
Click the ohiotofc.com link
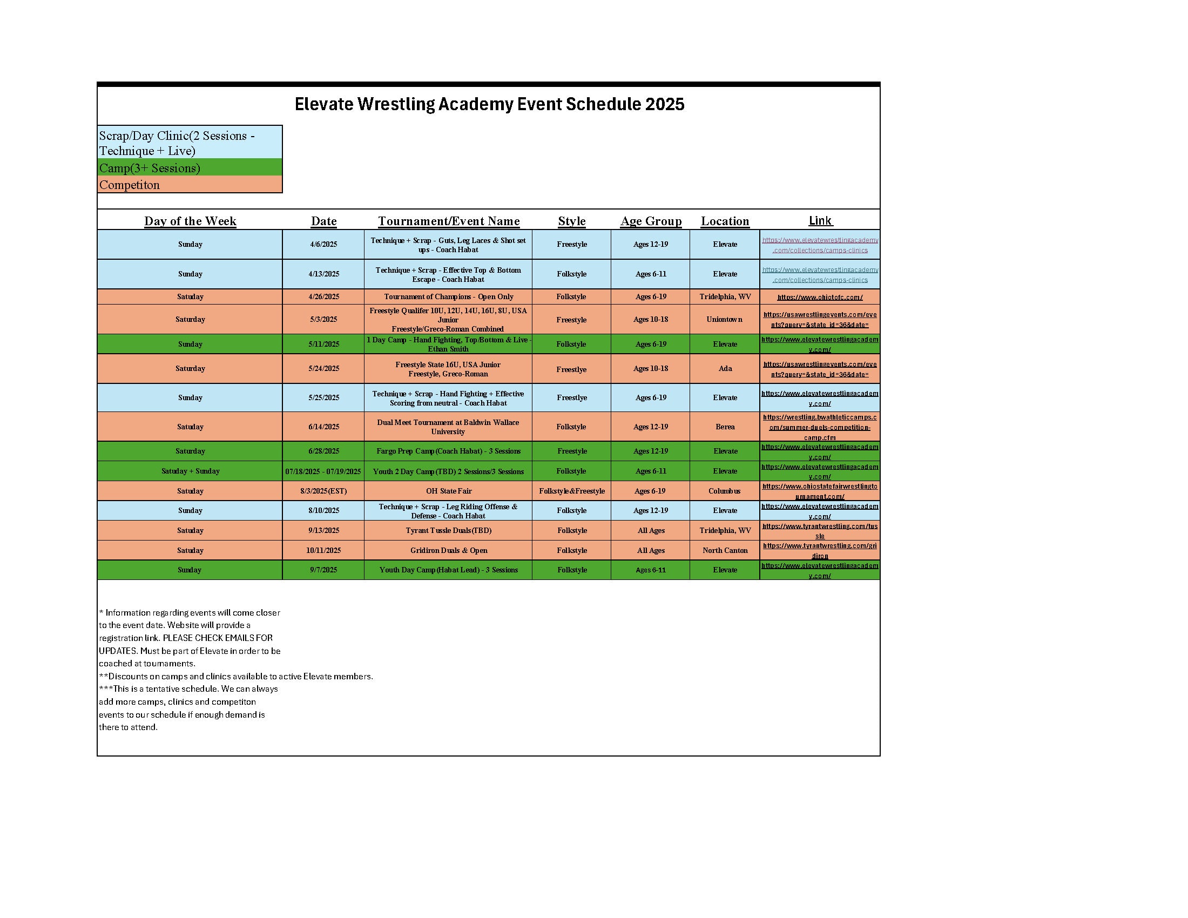[x=820, y=297]
